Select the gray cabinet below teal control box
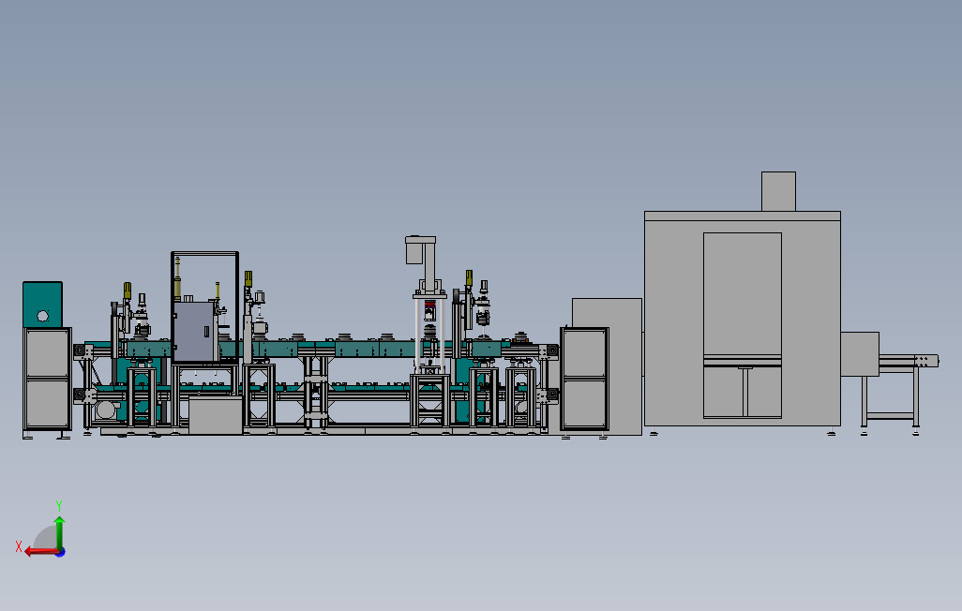The width and height of the screenshot is (962, 611). (47, 380)
